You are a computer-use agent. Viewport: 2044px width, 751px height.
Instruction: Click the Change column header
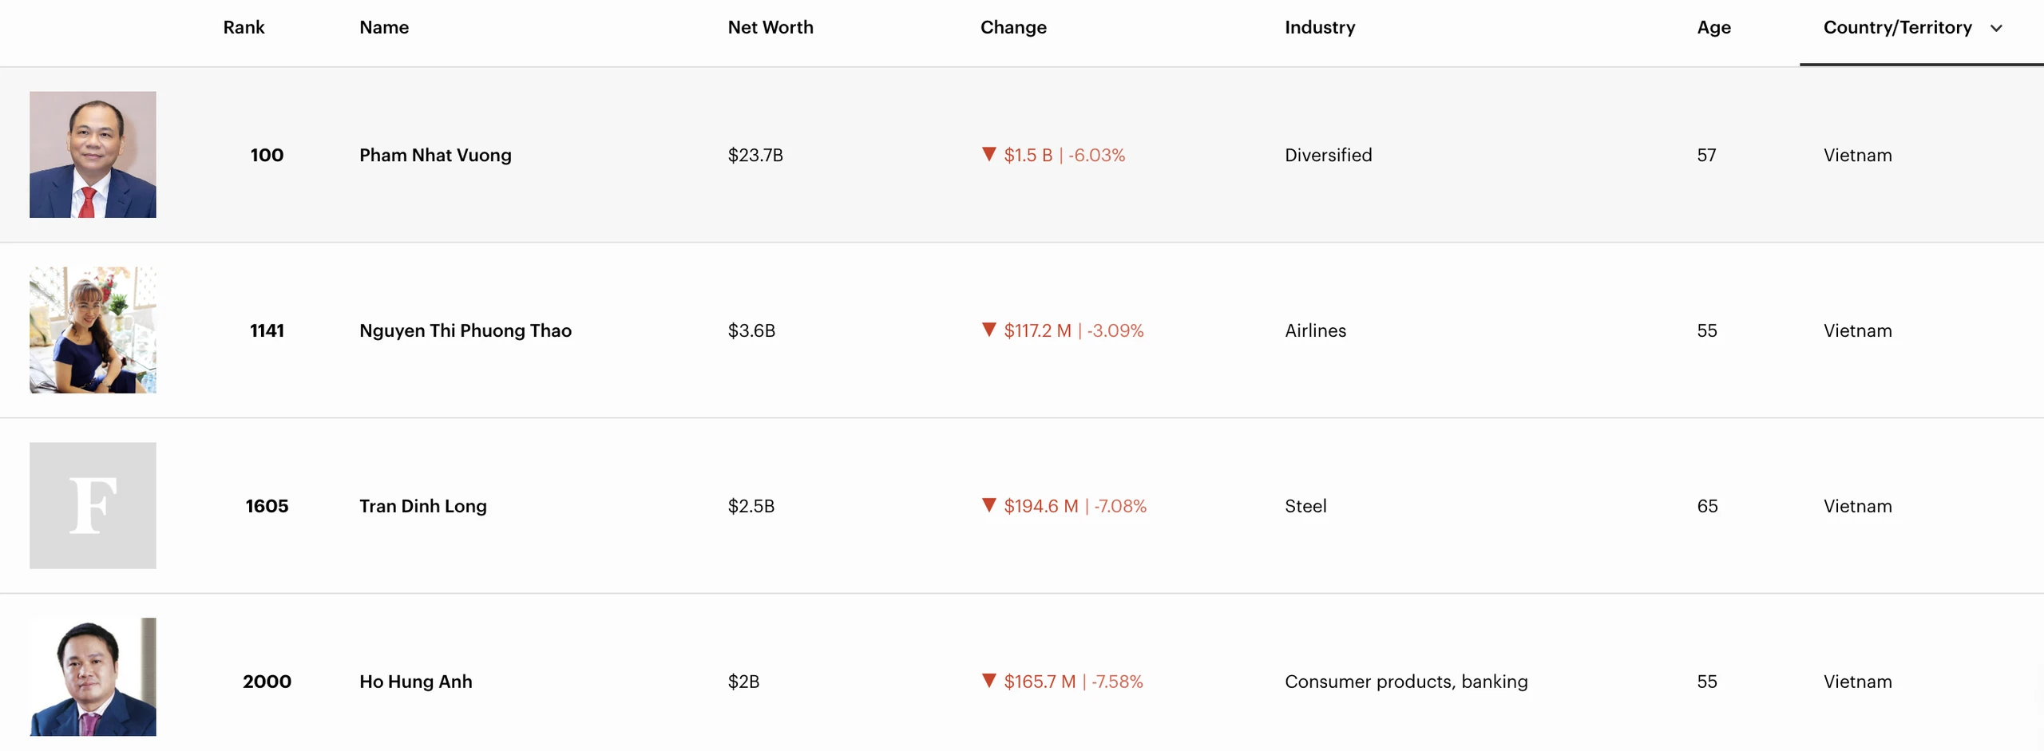(1013, 27)
